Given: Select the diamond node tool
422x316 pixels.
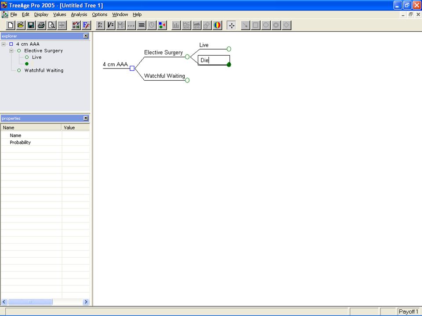Looking at the screenshot, I should click(286, 25).
